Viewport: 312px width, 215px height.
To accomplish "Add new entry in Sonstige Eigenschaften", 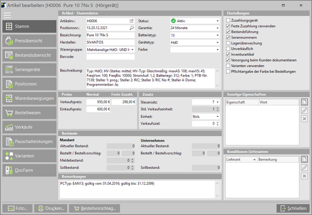I will 305,102.
